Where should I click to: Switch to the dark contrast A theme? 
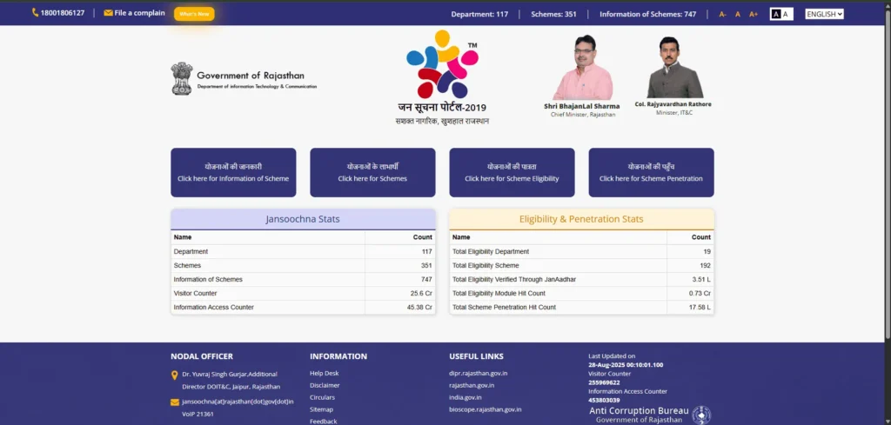click(775, 14)
